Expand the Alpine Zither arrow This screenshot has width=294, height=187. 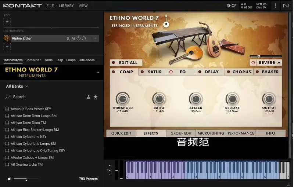(x=96, y=38)
